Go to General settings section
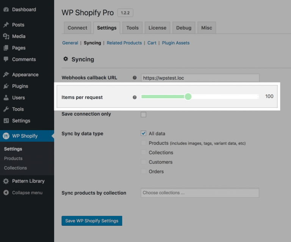The width and height of the screenshot is (291, 242). pos(70,43)
